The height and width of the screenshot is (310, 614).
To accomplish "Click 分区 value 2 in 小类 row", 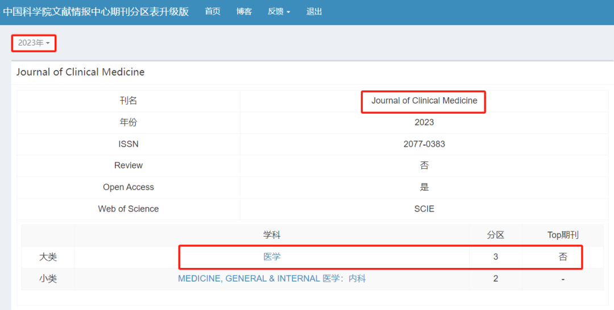I will 496,279.
